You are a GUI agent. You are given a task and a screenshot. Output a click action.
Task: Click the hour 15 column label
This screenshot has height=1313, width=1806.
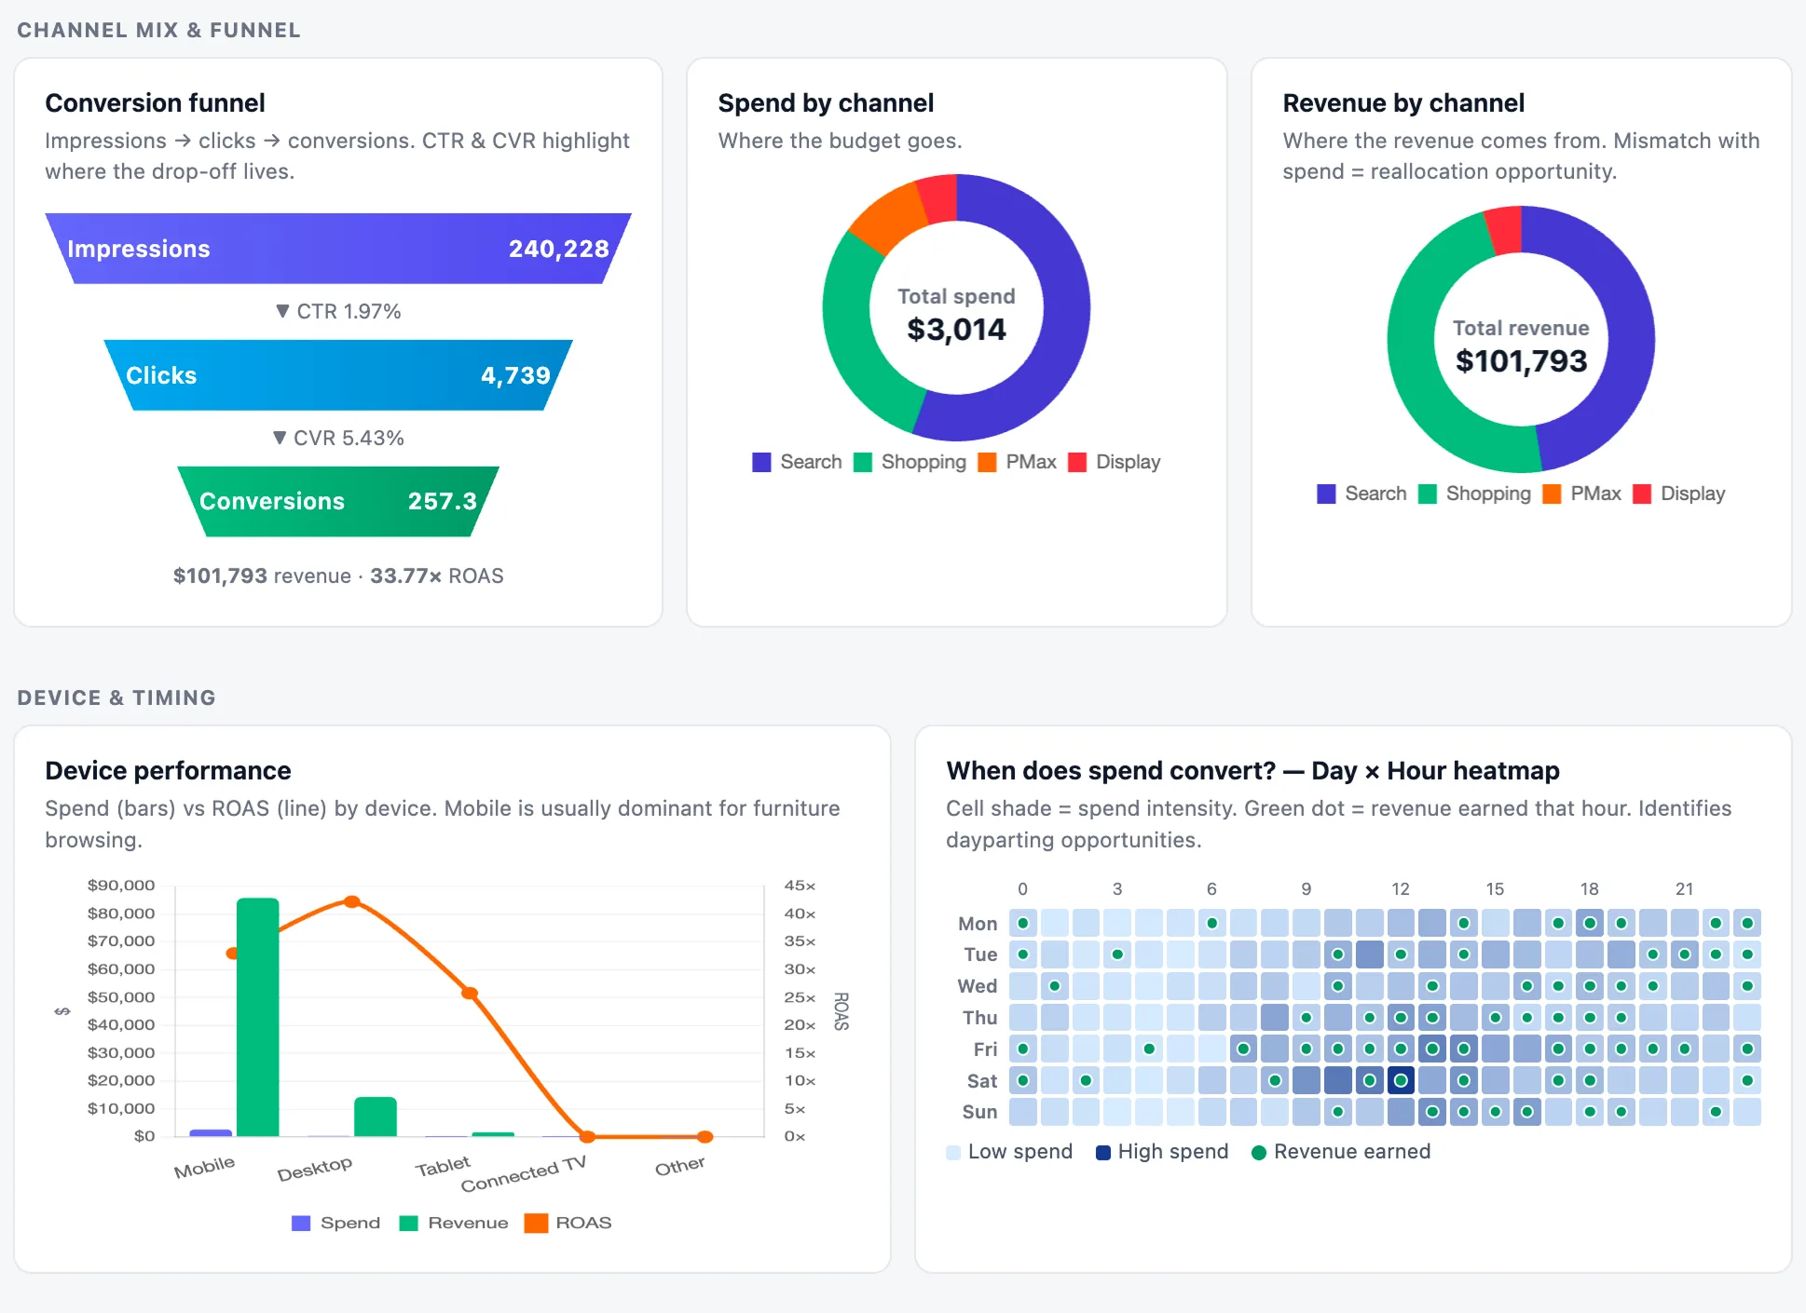1495,888
